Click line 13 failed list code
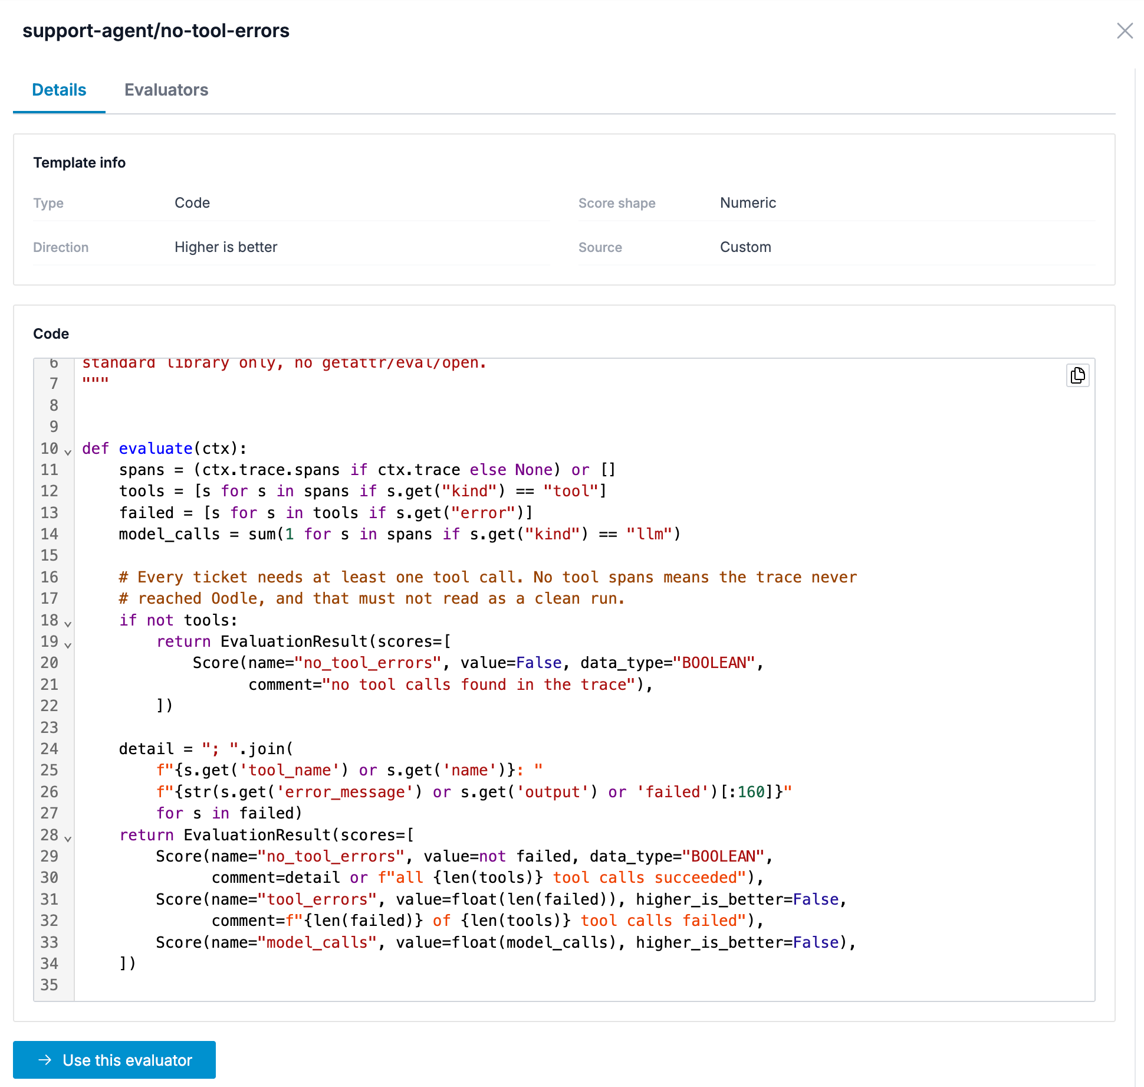The image size is (1144, 1087). (x=326, y=513)
